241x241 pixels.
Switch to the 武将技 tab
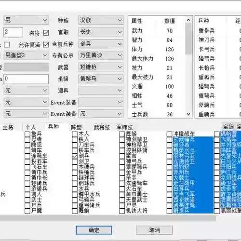point(102,127)
